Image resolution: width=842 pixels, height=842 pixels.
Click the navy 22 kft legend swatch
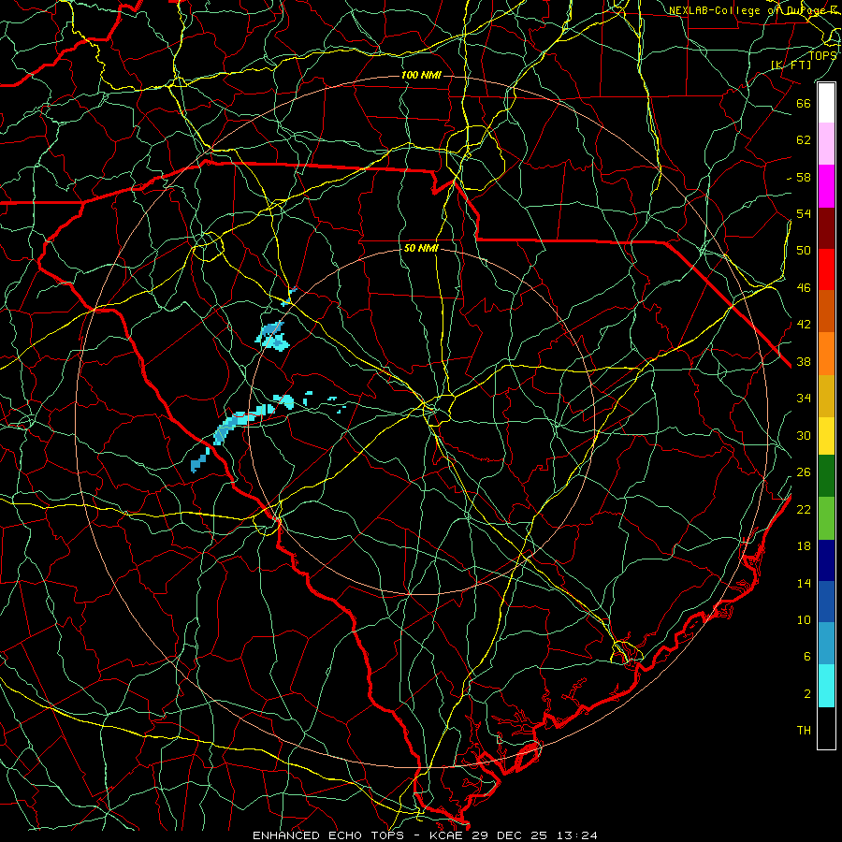tap(826, 560)
